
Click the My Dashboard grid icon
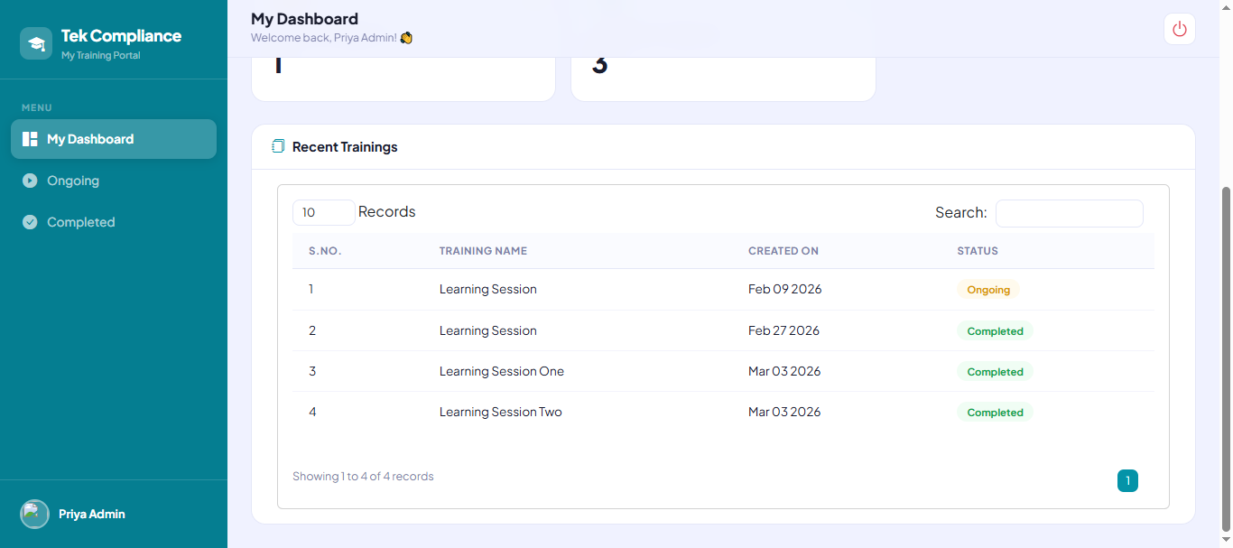click(x=30, y=139)
